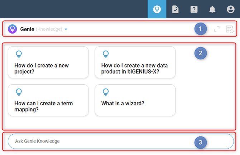Expand the Genie panel to full size
The width and height of the screenshot is (240, 155).
click(x=217, y=29)
